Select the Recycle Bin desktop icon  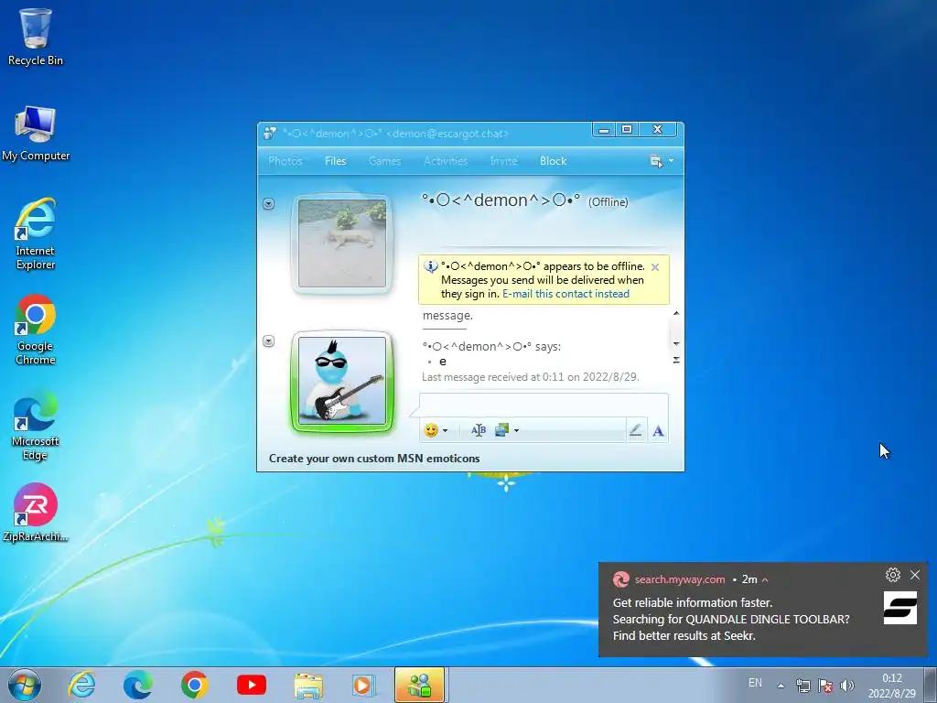point(36,37)
